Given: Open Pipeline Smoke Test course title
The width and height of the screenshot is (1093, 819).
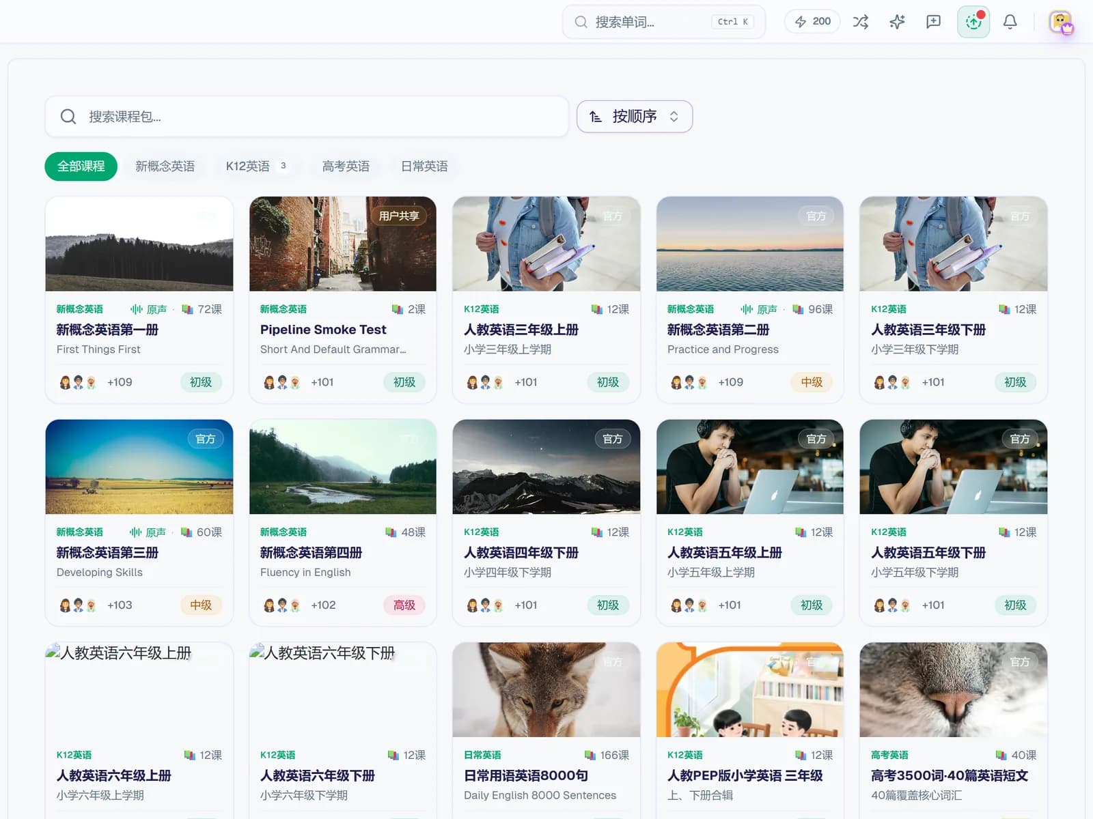Looking at the screenshot, I should (323, 330).
